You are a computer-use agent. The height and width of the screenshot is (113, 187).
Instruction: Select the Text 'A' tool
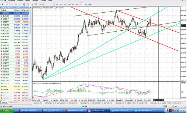coord(32,4)
